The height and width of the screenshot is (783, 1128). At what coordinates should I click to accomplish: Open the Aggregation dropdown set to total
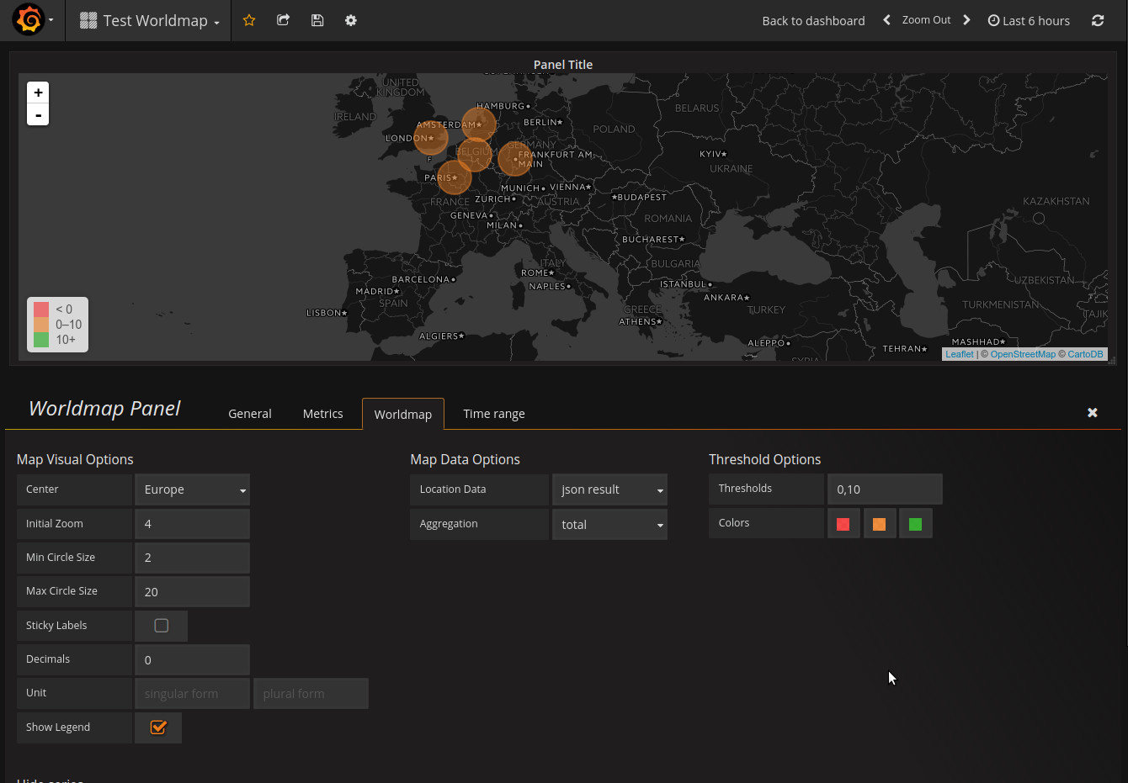click(x=609, y=524)
